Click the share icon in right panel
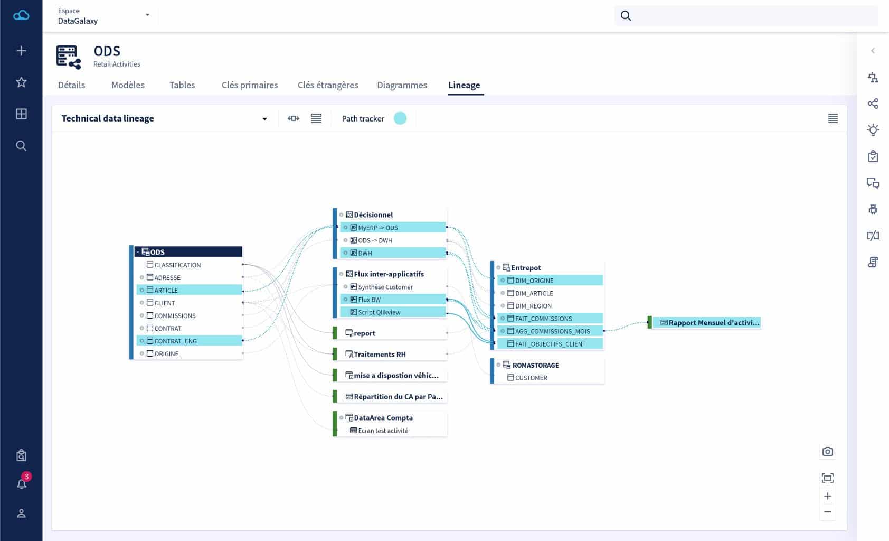 (873, 104)
